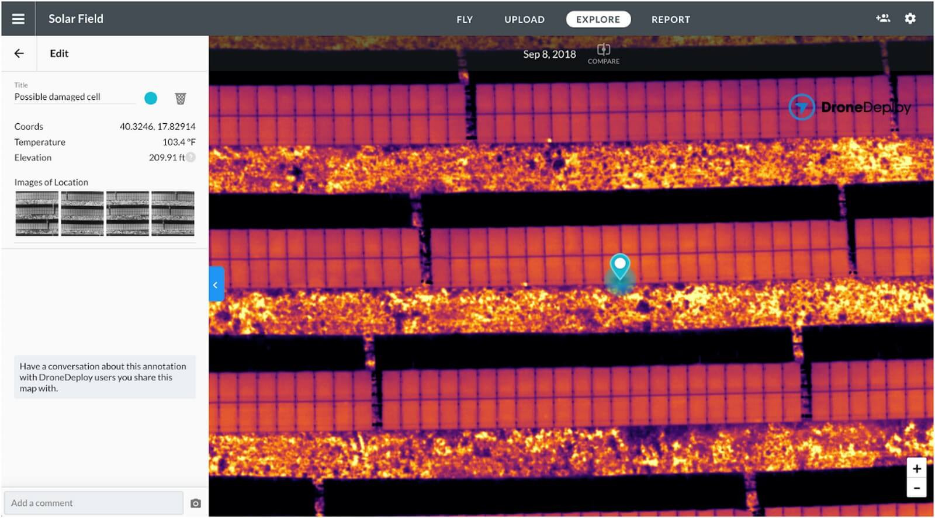Select the location marker pin on map
The image size is (935, 518).
coord(619,266)
